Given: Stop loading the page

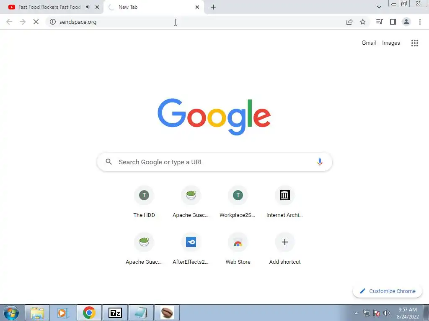Looking at the screenshot, I should [36, 22].
